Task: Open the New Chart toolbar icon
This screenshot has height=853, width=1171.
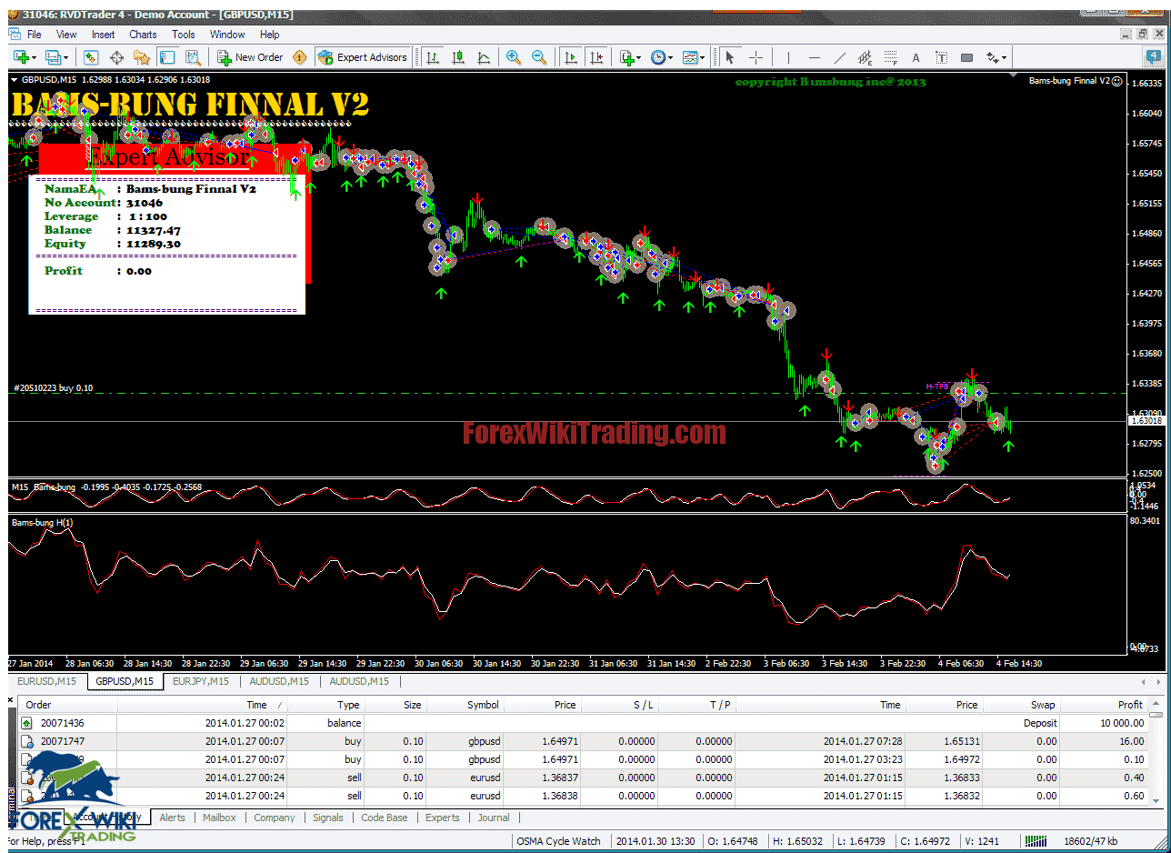Action: pos(21,57)
